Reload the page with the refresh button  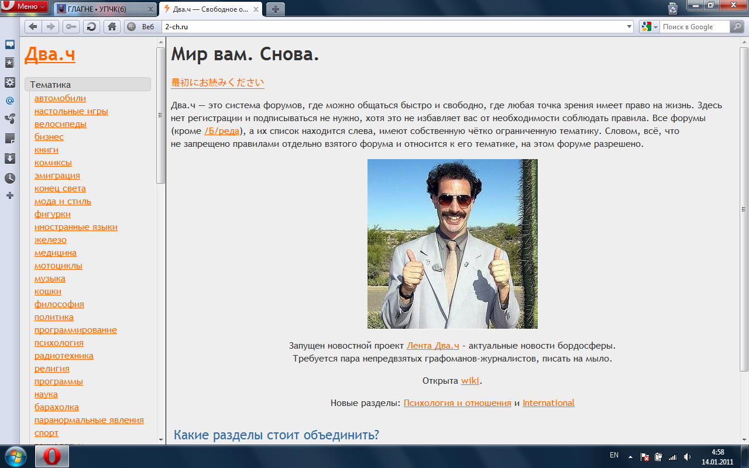(92, 26)
